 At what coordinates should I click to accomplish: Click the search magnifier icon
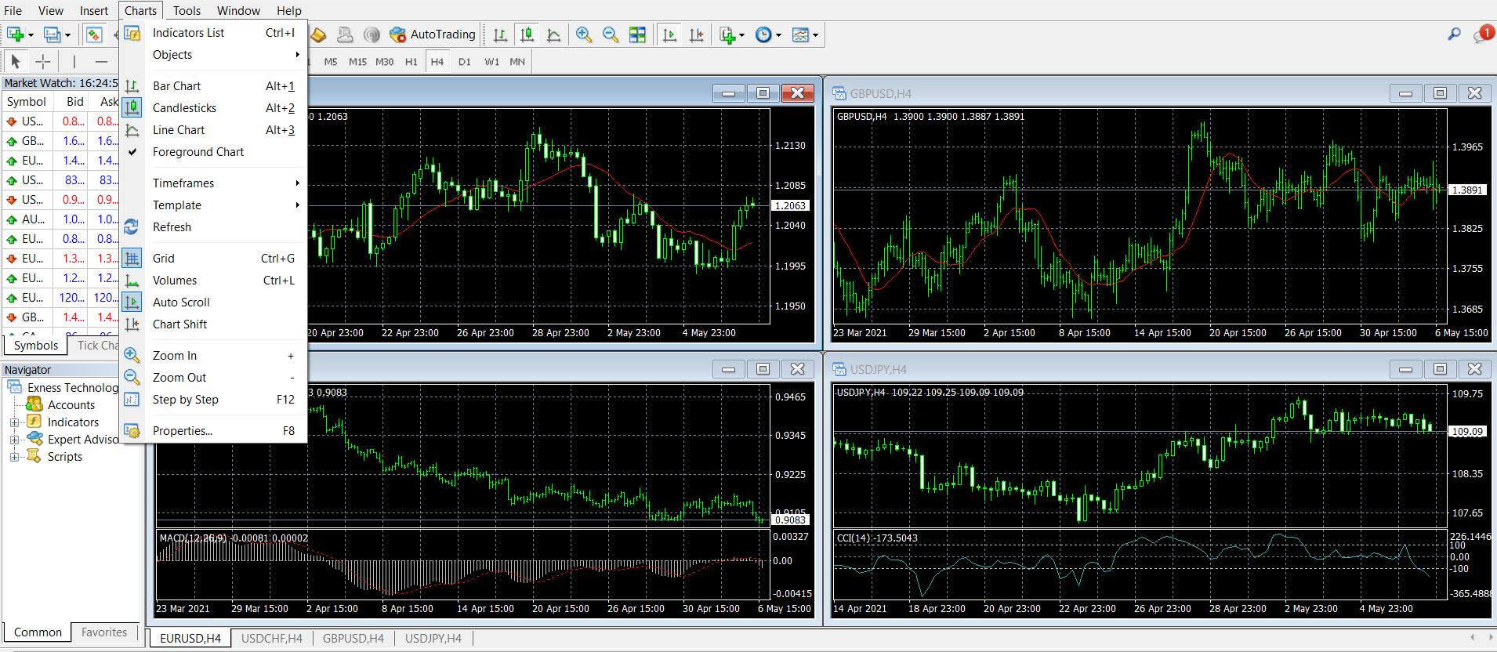click(x=1454, y=34)
